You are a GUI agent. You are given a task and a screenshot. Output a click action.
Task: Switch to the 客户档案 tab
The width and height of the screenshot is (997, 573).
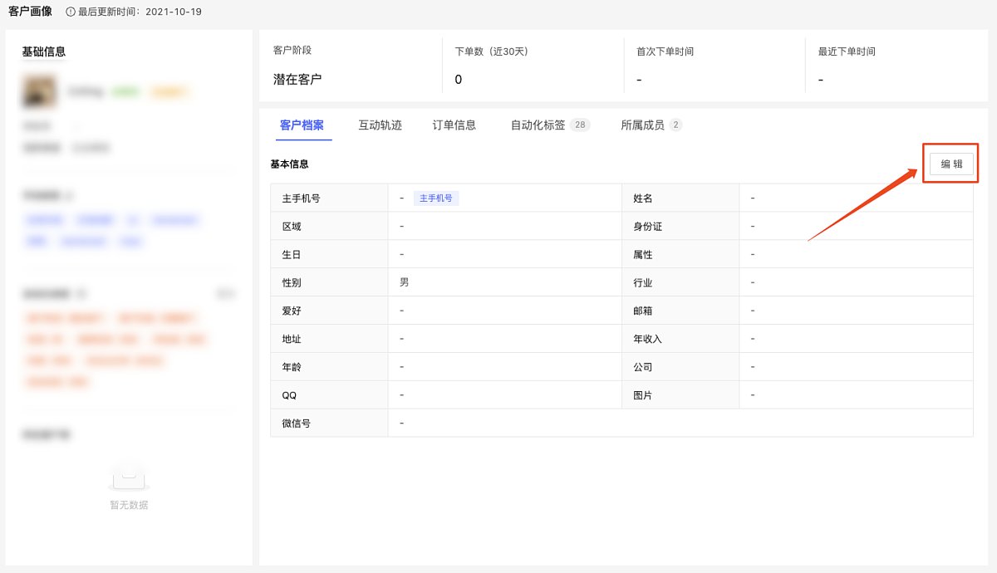302,125
